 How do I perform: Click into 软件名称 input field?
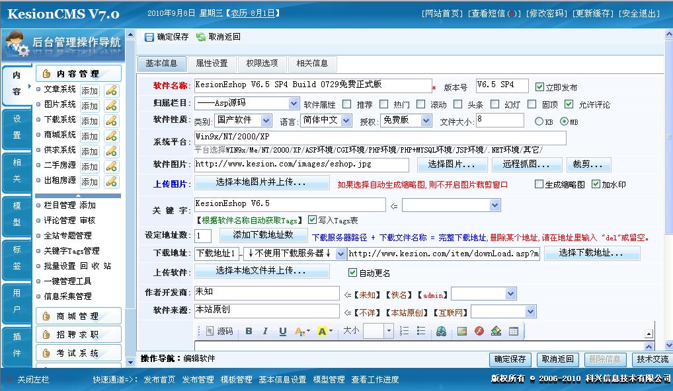[x=313, y=85]
